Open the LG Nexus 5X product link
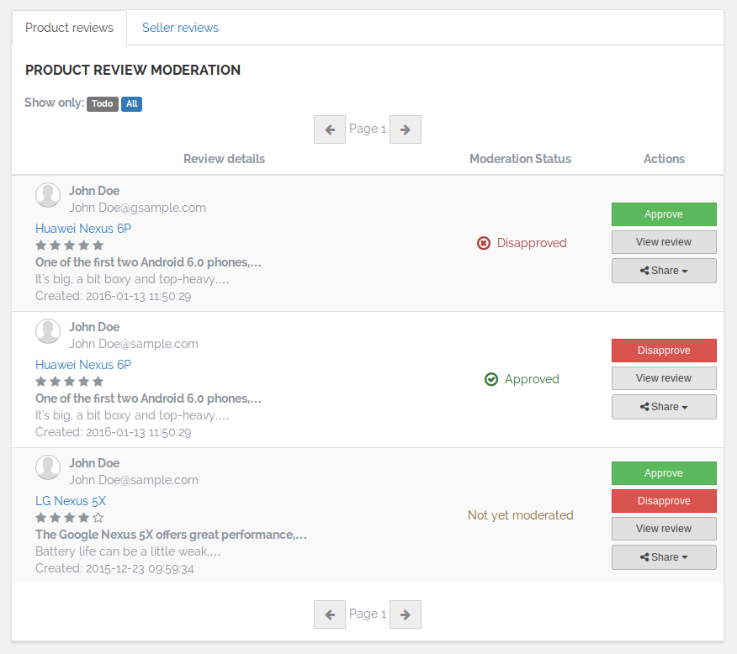 pos(71,501)
